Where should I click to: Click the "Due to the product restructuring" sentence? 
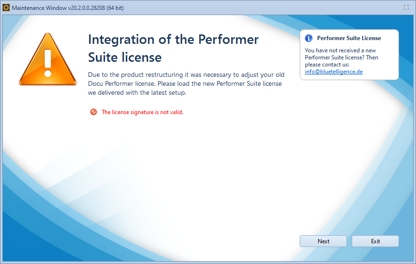click(186, 75)
